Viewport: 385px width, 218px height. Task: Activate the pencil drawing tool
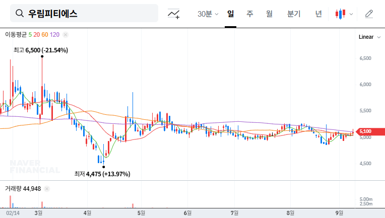tap(369, 14)
